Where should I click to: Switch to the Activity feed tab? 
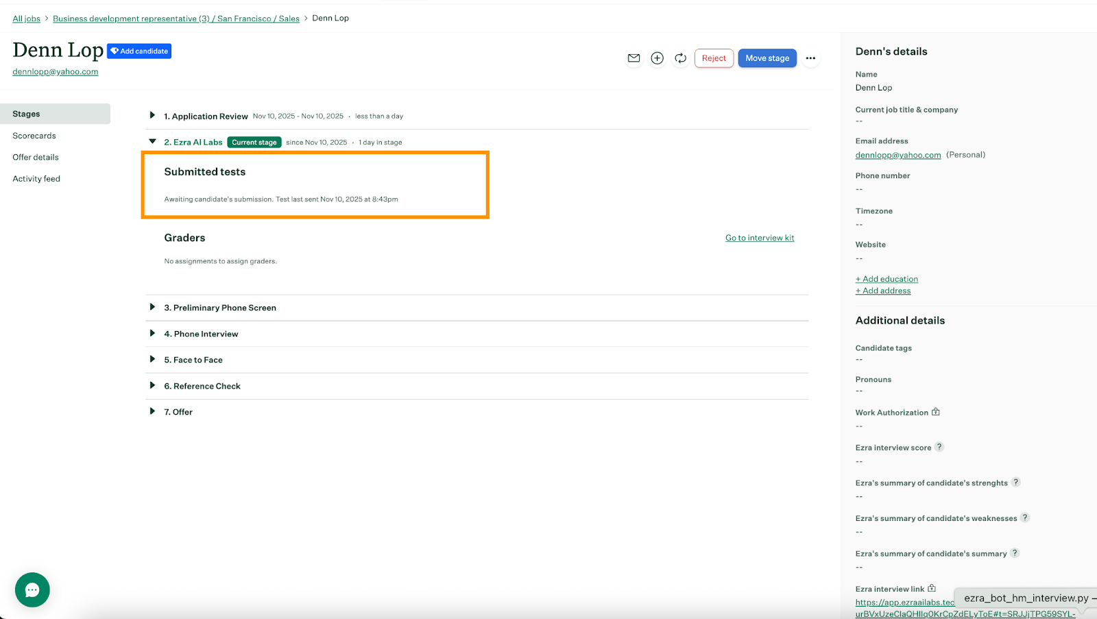point(36,179)
